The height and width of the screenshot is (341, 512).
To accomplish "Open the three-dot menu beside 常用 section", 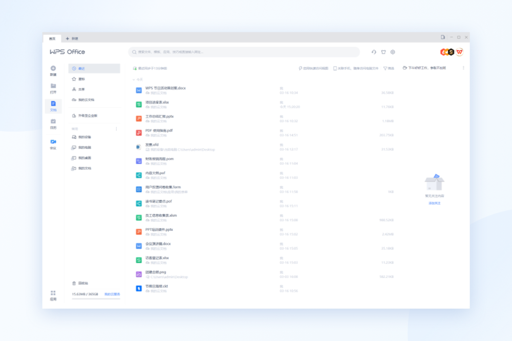I will click(116, 129).
